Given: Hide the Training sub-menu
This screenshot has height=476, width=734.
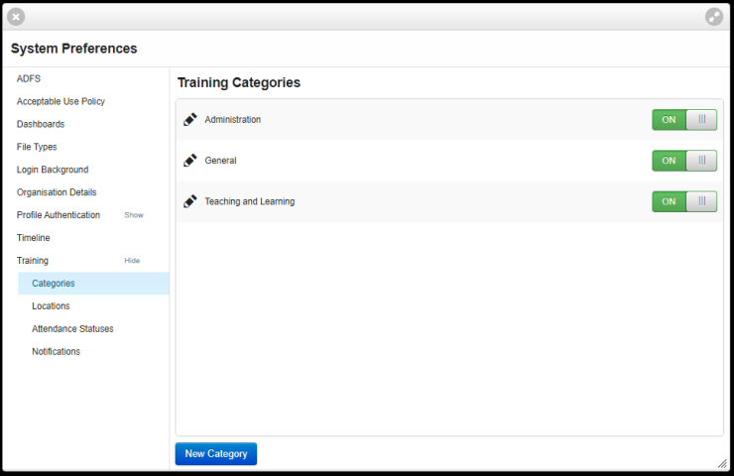Looking at the screenshot, I should click(x=132, y=261).
